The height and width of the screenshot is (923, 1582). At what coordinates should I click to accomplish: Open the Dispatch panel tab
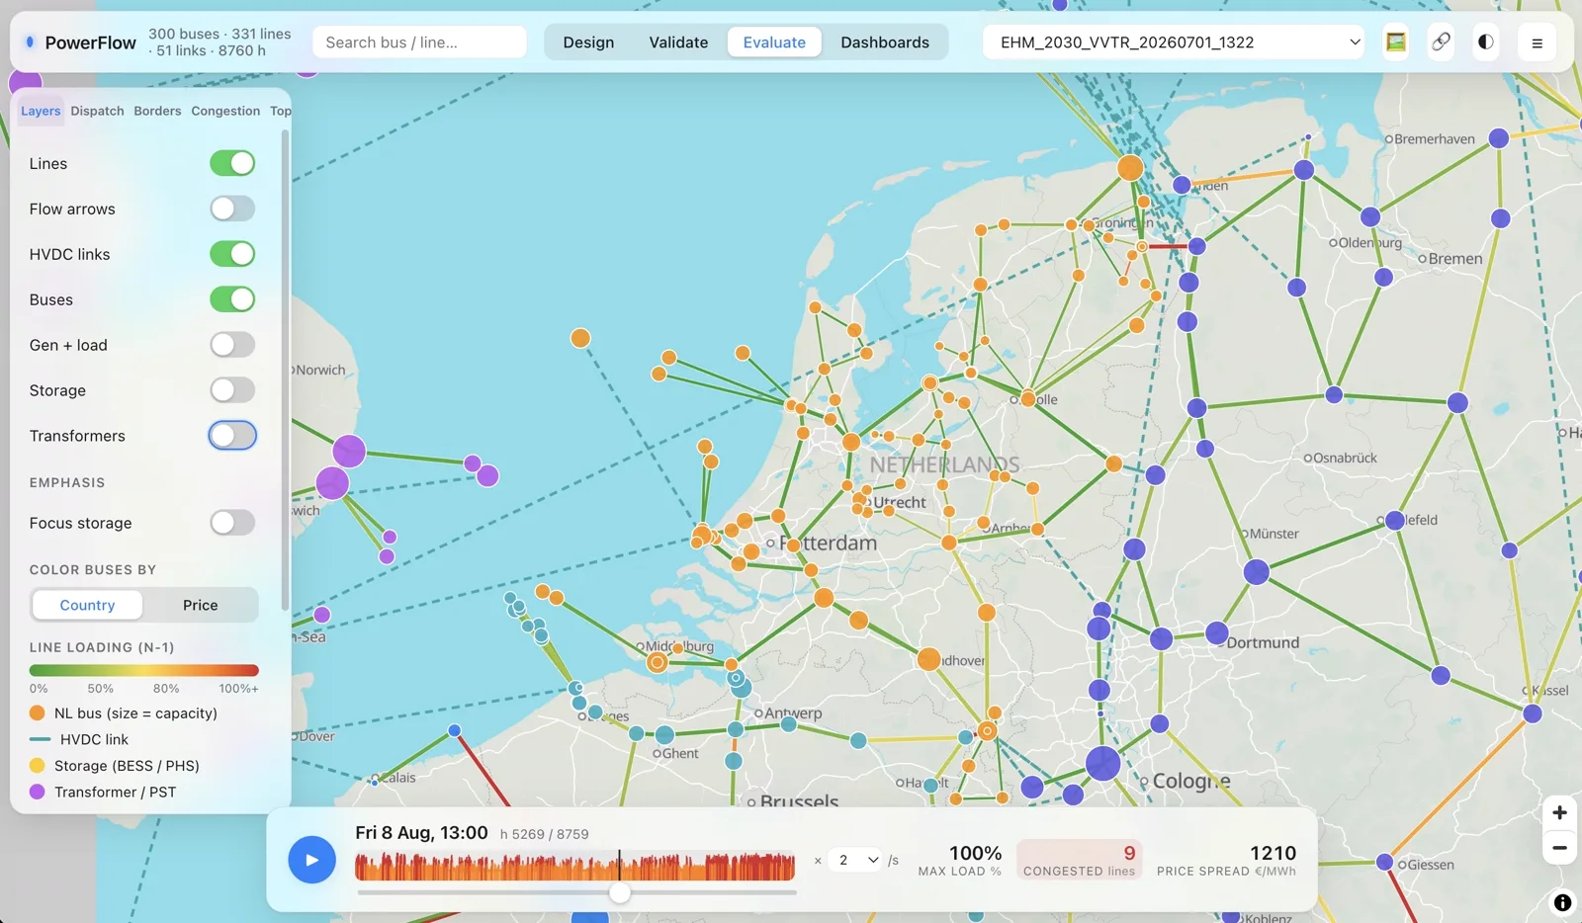click(x=97, y=111)
